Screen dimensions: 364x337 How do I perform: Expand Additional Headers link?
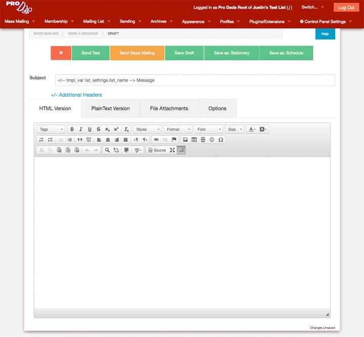point(76,95)
